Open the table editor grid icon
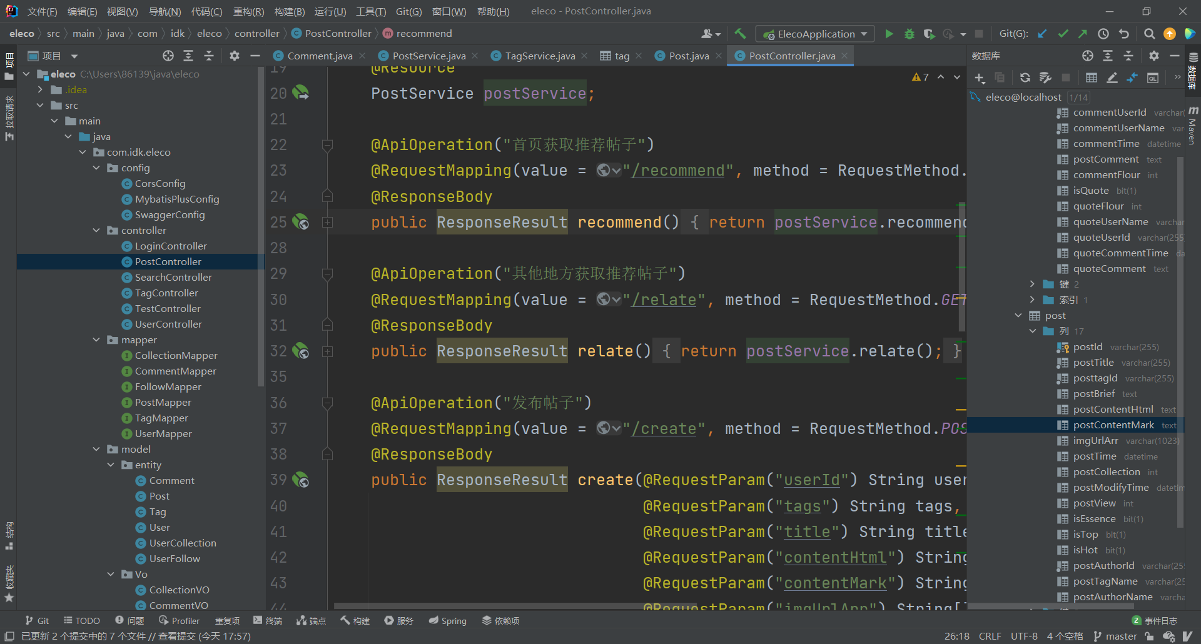 pos(1092,78)
